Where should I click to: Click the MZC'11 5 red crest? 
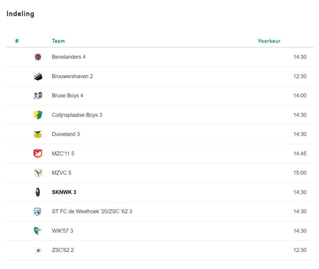[38, 154]
